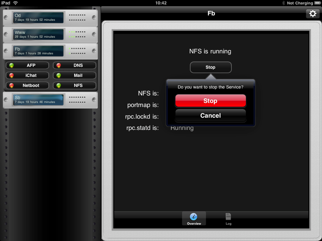
Task: Click the '7 days 1 hours 28 minutes' uptime
Action: click(34, 53)
